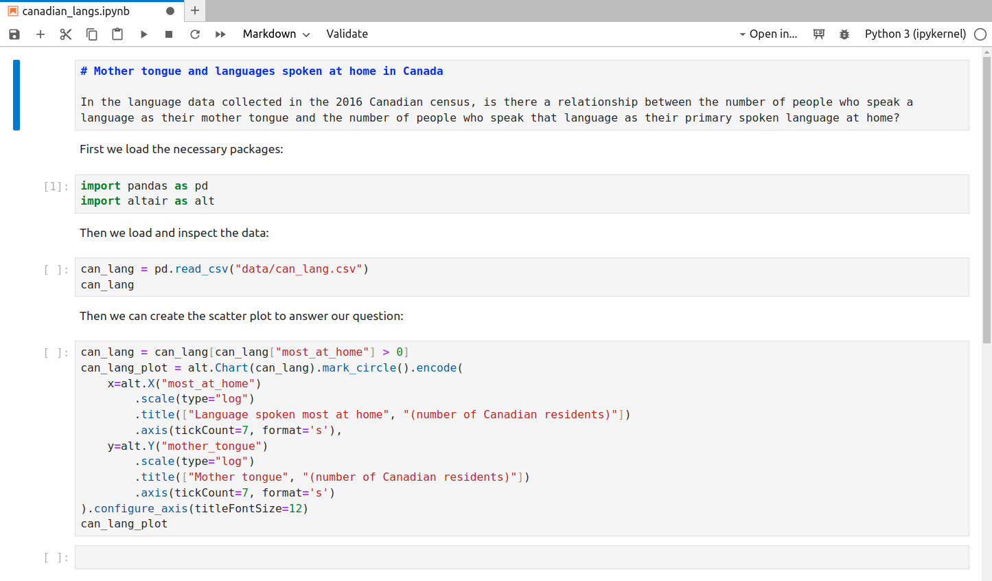Save the notebook with the disk icon
Image resolution: width=992 pixels, height=581 pixels.
tap(14, 34)
